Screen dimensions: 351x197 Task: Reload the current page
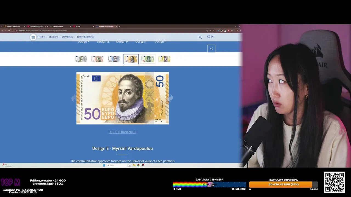click(x=9, y=31)
